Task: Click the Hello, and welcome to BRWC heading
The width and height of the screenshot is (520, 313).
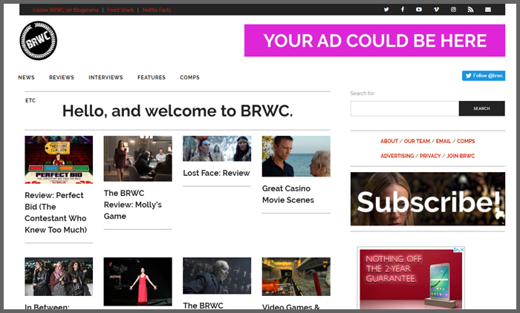Action: pyautogui.click(x=178, y=111)
